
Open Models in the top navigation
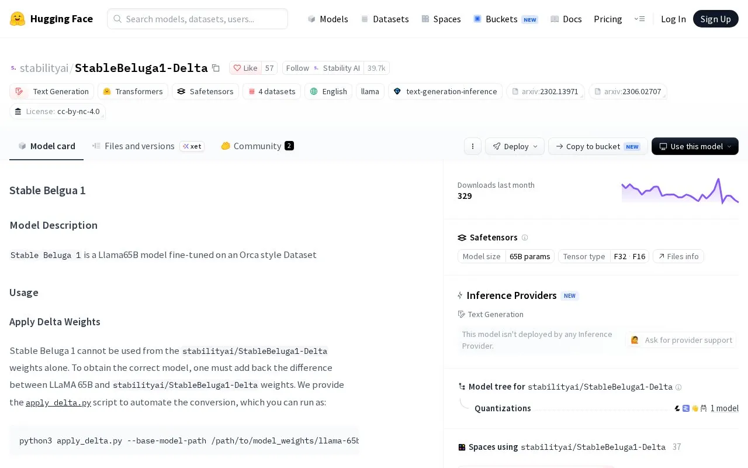pos(328,19)
